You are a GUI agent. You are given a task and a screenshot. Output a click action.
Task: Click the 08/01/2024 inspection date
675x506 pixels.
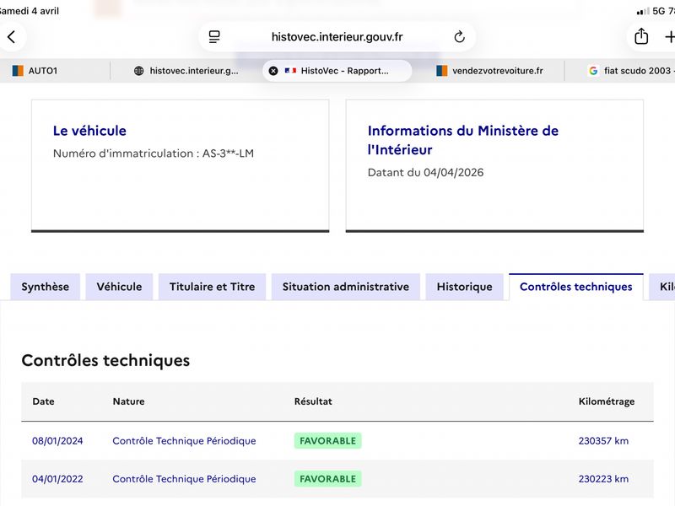pos(56,441)
